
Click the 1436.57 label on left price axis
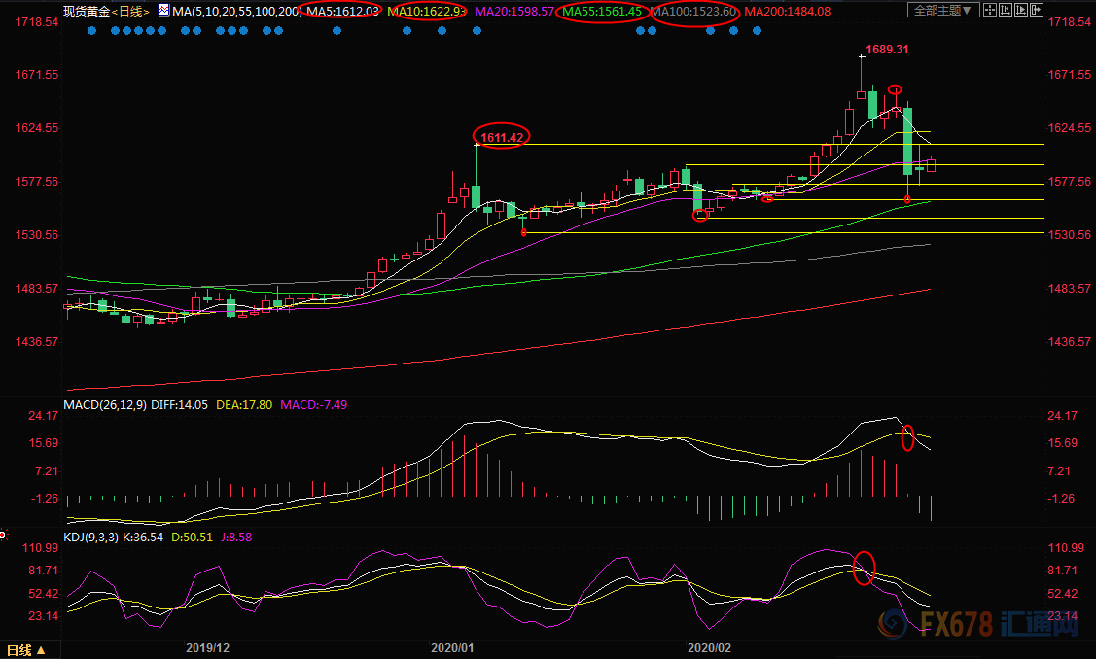click(37, 342)
